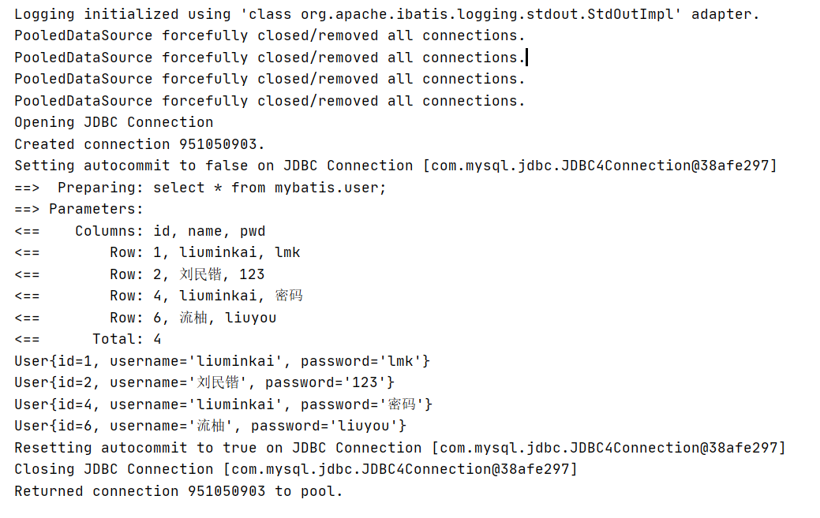Image resolution: width=820 pixels, height=518 pixels.
Task: Click the User{id=4} output line
Action: (223, 404)
